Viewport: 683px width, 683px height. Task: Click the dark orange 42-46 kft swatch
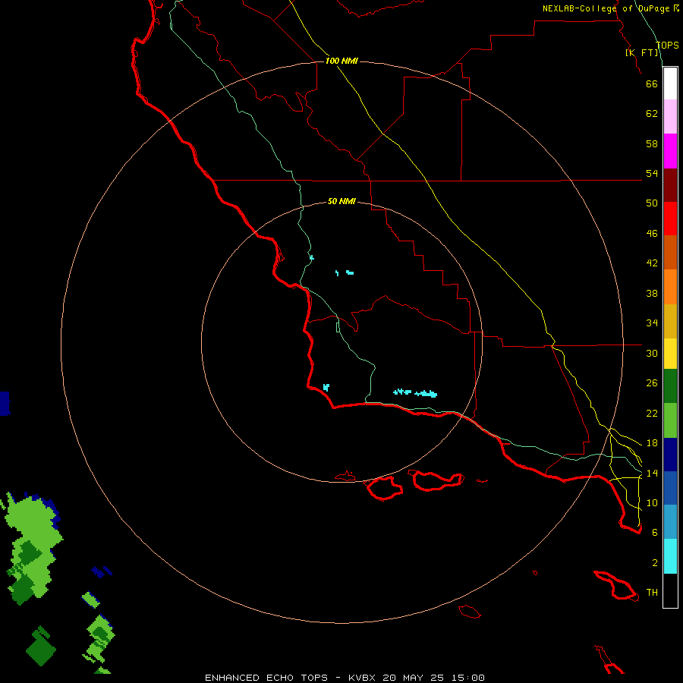point(670,253)
